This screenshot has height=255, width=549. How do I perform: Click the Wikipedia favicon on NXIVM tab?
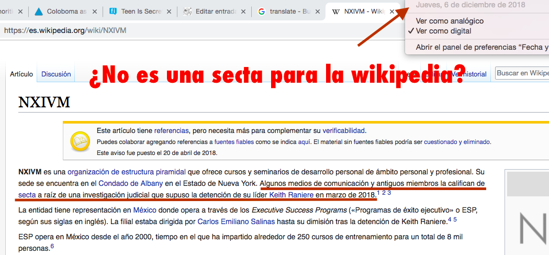(335, 11)
